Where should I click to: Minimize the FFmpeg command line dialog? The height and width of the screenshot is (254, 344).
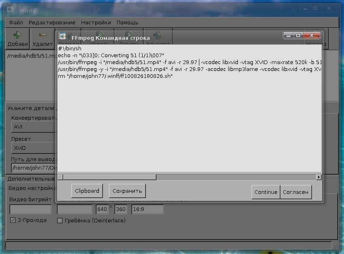coord(288,35)
